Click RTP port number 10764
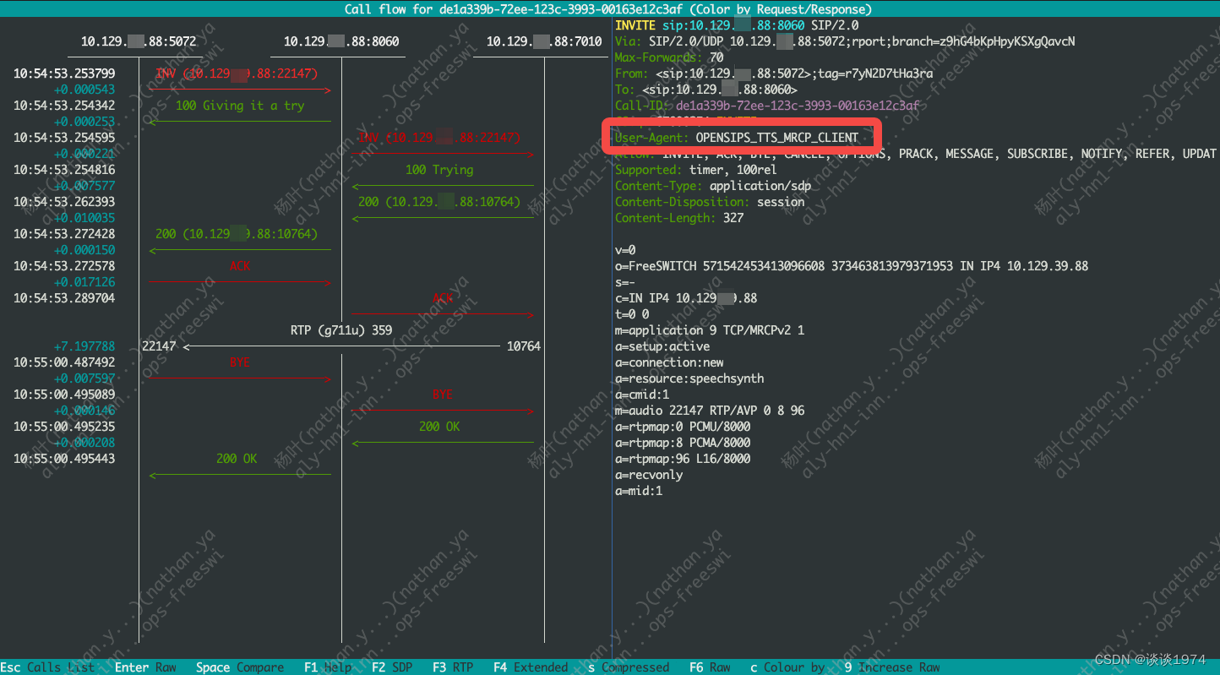Screen dimensions: 1220x675 (524, 346)
